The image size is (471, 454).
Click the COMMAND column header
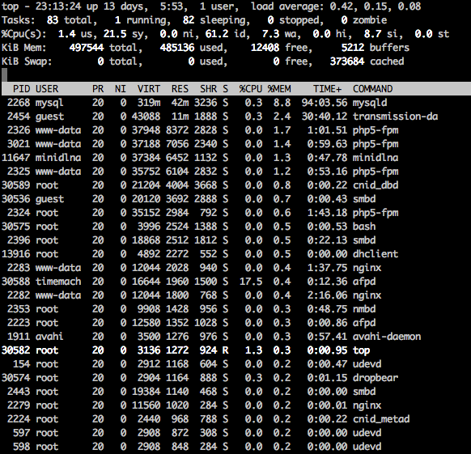point(372,89)
